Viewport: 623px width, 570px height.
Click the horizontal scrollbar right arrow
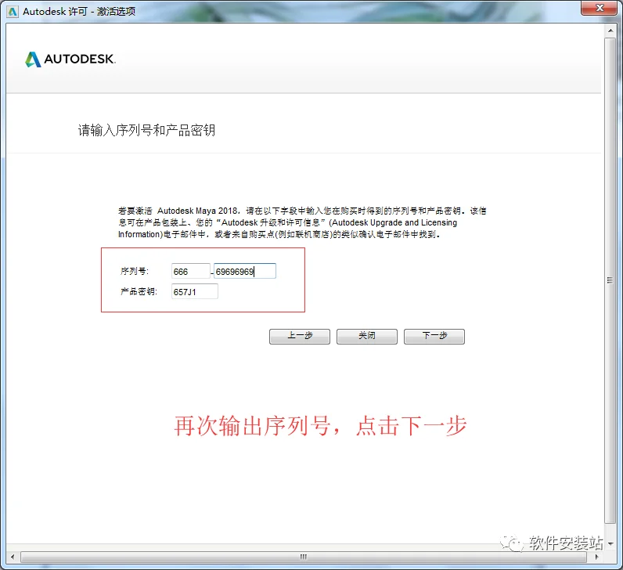point(596,557)
